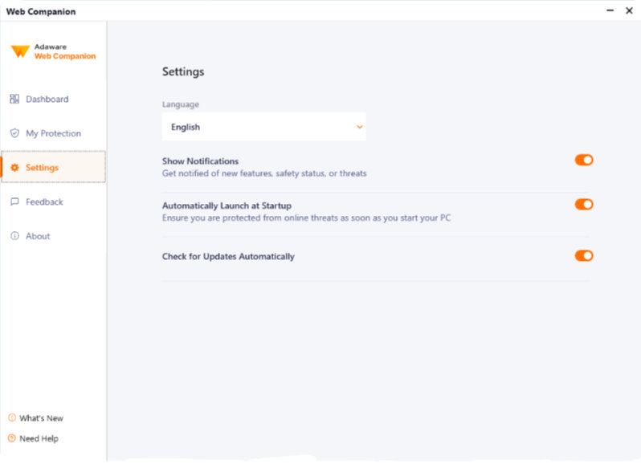The height and width of the screenshot is (464, 641).
Task: Open the What's New link
Action: [x=41, y=418]
